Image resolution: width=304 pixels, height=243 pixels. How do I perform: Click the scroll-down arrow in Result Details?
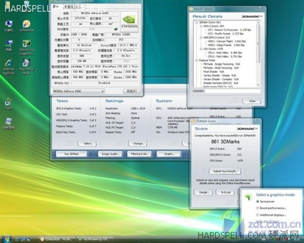tap(258, 85)
